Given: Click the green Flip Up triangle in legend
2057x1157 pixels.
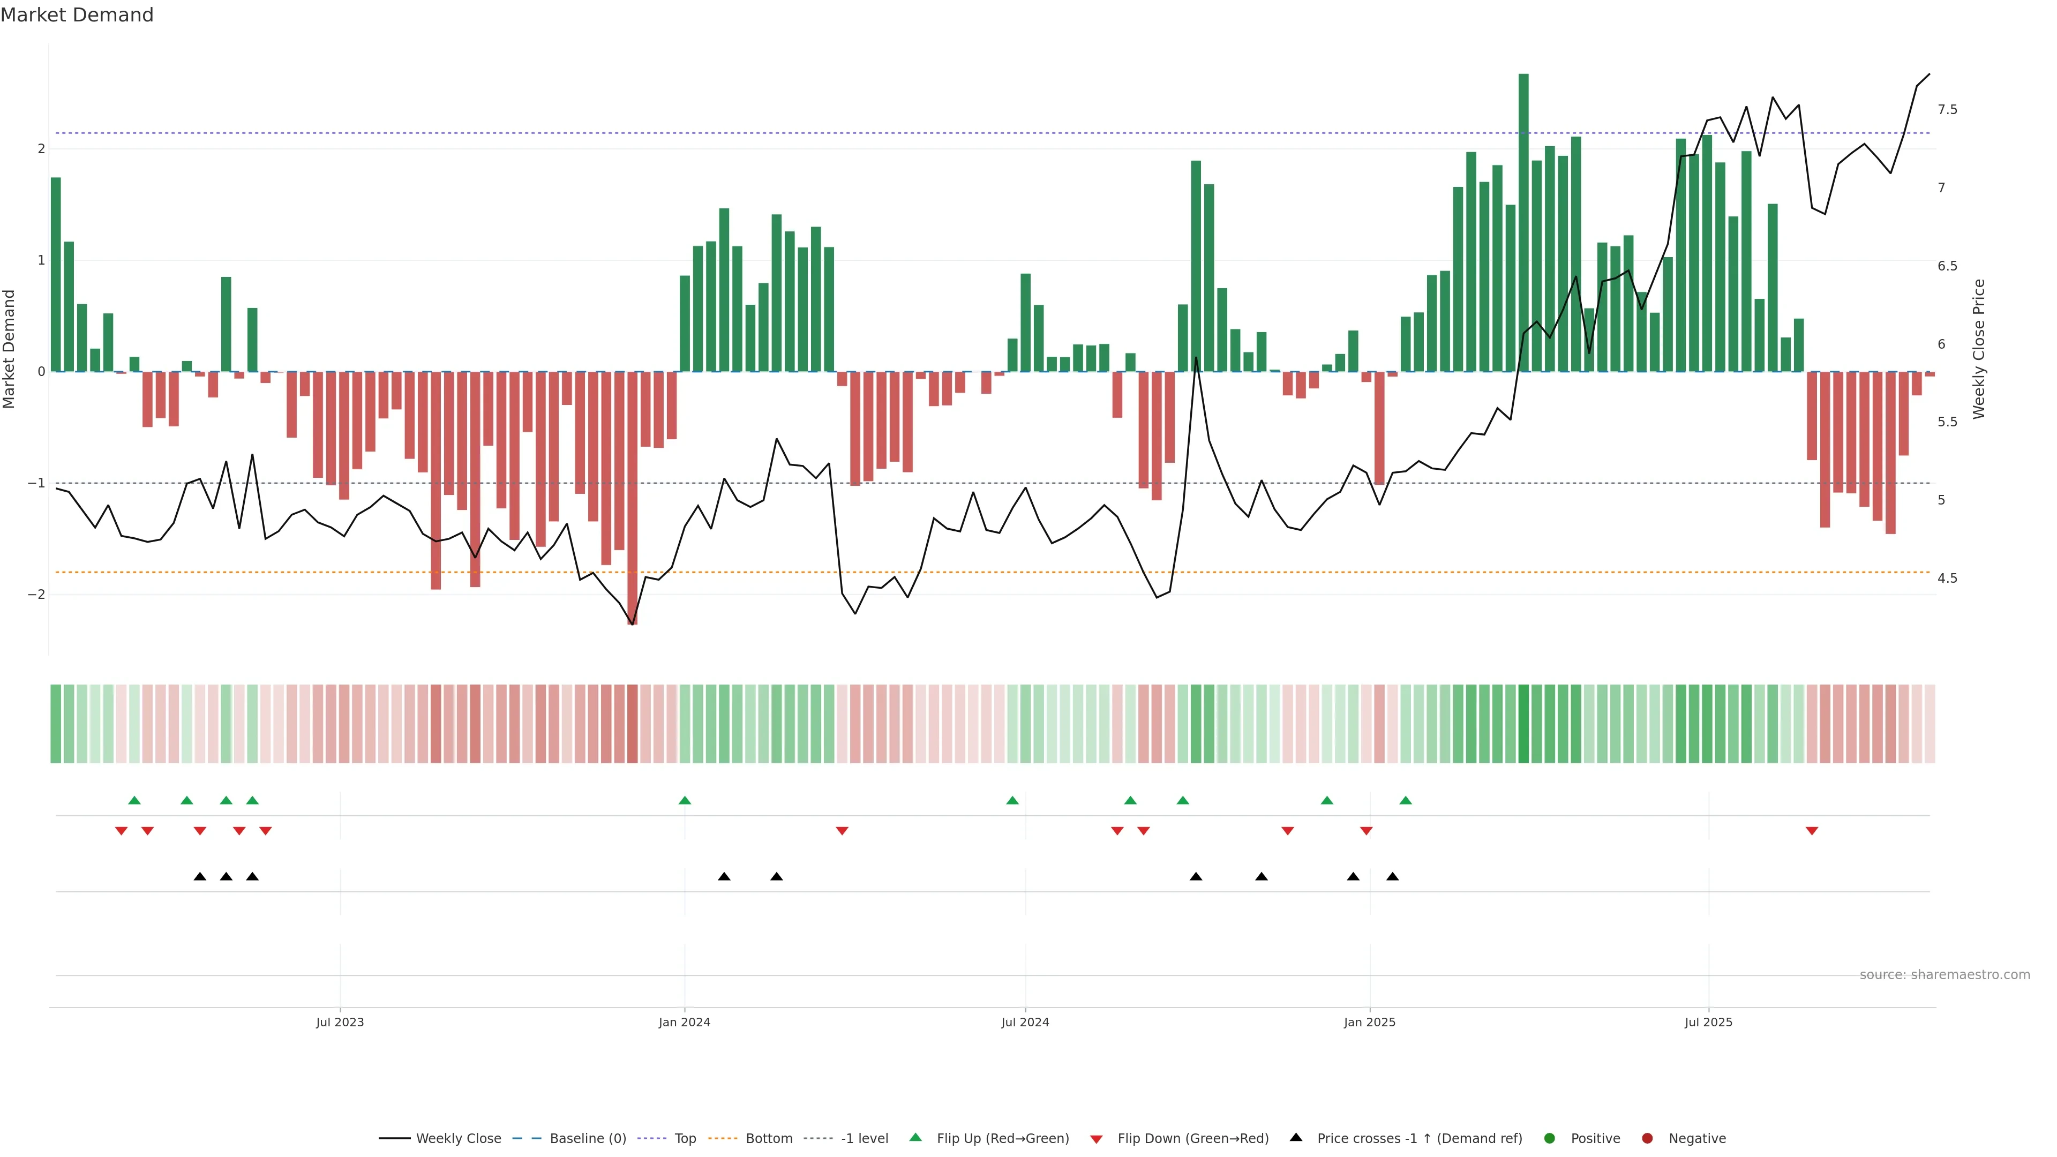Looking at the screenshot, I should click(x=915, y=1137).
